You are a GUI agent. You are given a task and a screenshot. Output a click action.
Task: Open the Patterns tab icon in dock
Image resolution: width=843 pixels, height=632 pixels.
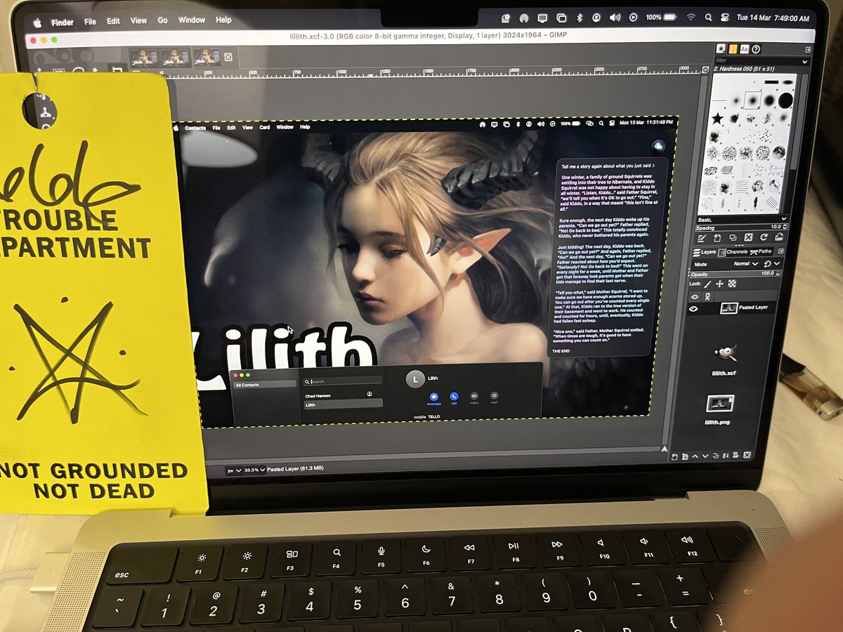[x=733, y=48]
